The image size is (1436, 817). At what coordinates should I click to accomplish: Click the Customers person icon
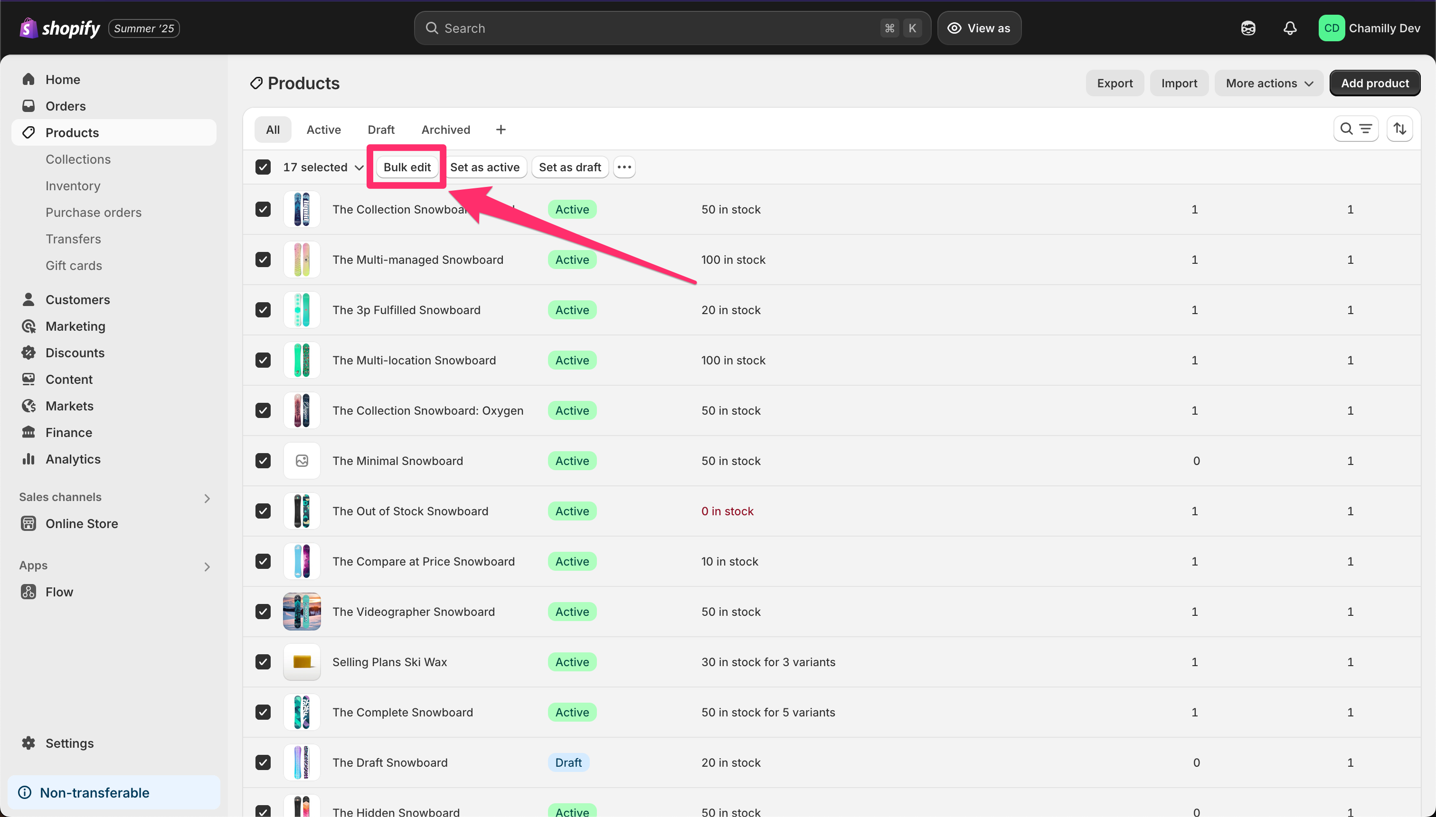[x=28, y=299]
